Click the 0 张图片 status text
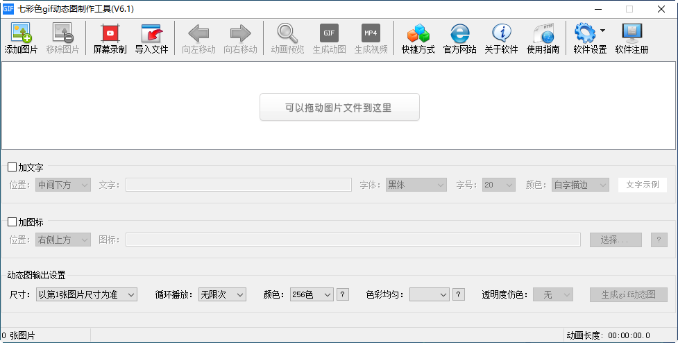The height and width of the screenshot is (343, 678). tap(18, 335)
